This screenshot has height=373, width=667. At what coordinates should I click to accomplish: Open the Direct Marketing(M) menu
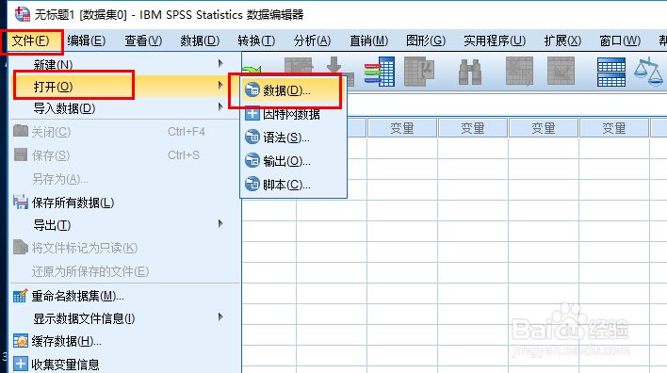[368, 41]
